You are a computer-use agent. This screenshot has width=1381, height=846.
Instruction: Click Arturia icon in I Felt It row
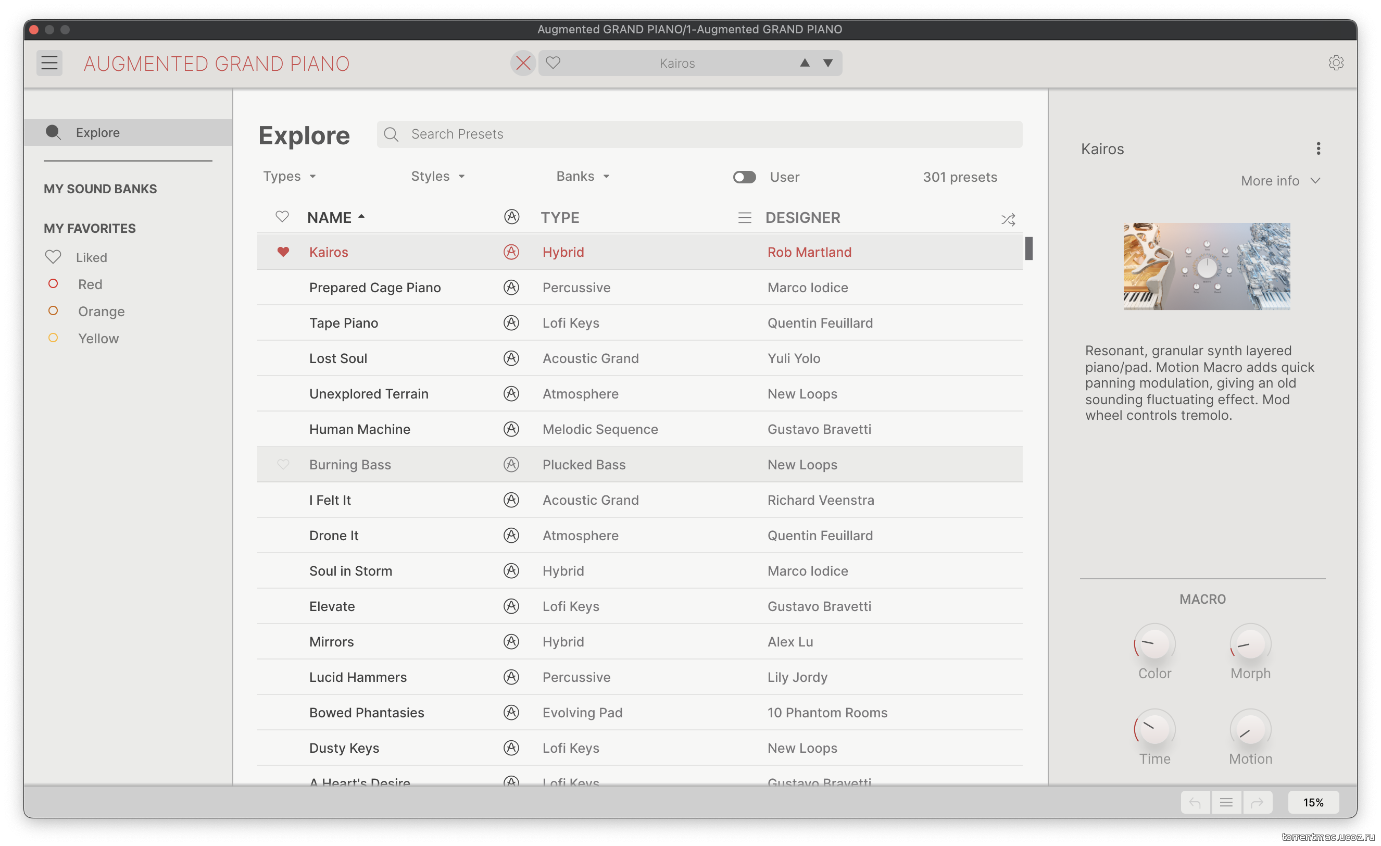pyautogui.click(x=511, y=500)
